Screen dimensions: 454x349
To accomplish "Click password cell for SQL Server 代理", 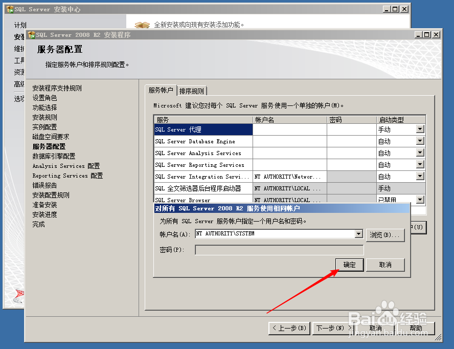I will coord(352,129).
